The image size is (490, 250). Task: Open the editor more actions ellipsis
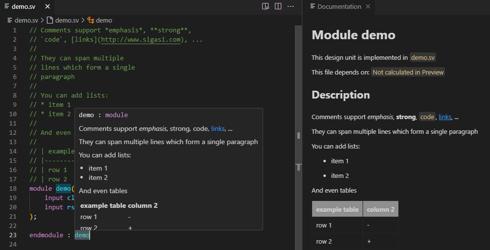(x=291, y=6)
